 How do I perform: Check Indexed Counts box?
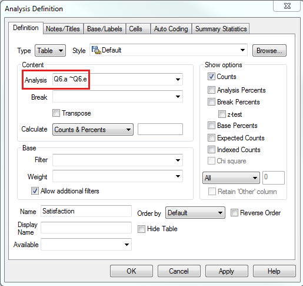211,150
